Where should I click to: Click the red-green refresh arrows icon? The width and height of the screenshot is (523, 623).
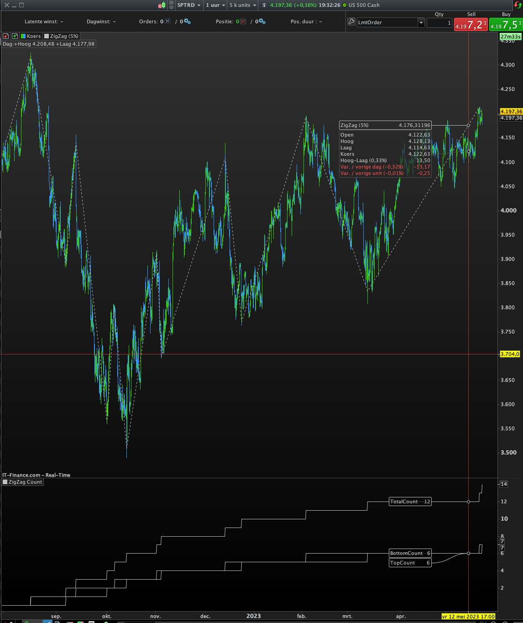(517, 5)
